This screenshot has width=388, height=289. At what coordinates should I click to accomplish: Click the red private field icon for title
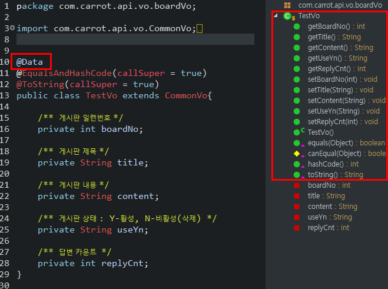297,196
